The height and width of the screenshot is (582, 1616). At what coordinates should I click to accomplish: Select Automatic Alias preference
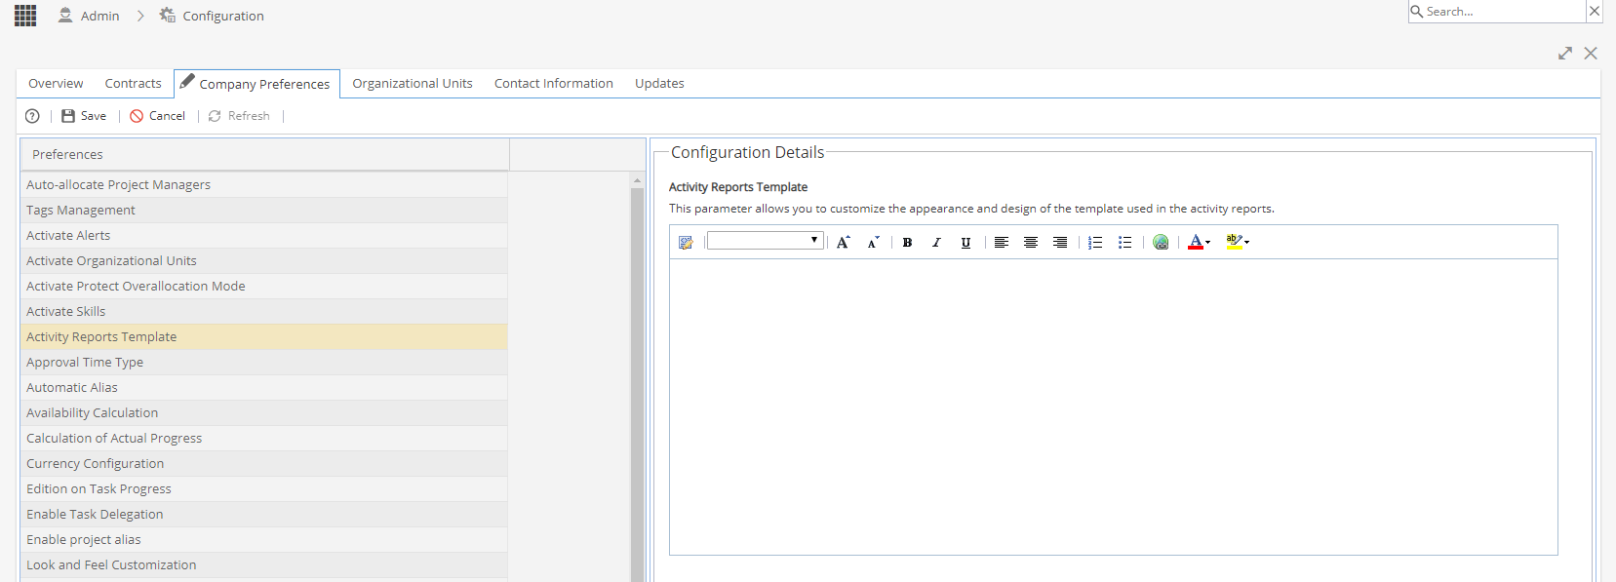(x=263, y=387)
